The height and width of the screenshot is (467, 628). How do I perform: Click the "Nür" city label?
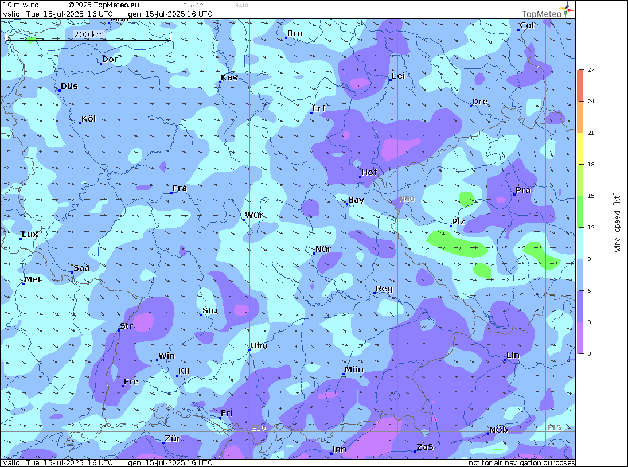click(323, 249)
